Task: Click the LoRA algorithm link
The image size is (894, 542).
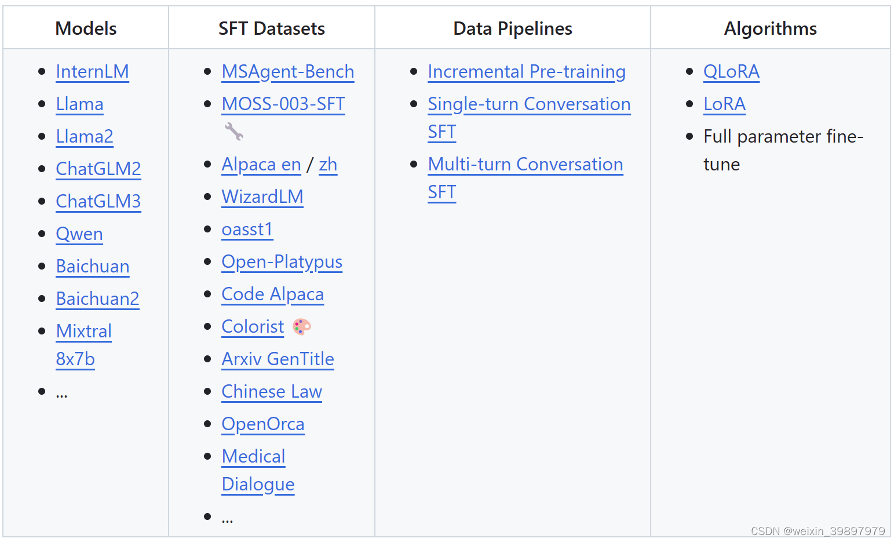Action: point(724,104)
